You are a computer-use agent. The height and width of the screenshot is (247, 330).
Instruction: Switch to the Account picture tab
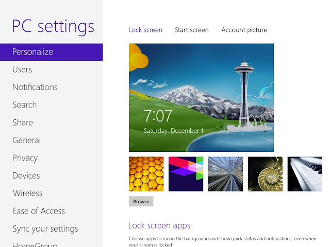244,30
